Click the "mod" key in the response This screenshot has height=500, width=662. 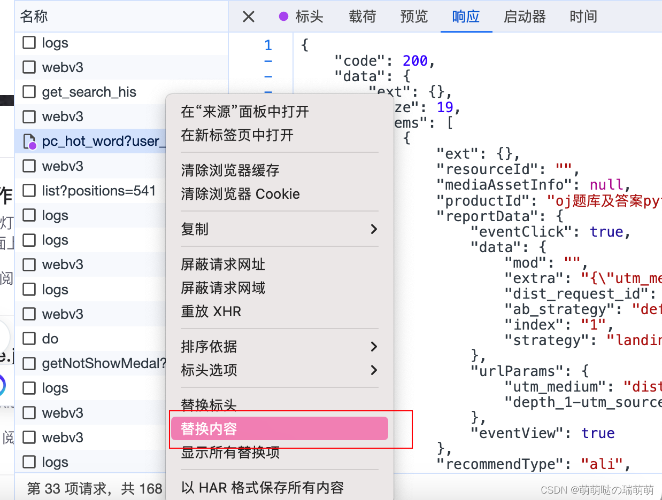pos(526,262)
